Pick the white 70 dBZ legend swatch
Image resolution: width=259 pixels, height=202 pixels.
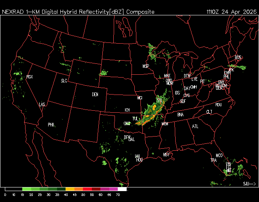(x=122, y=189)
